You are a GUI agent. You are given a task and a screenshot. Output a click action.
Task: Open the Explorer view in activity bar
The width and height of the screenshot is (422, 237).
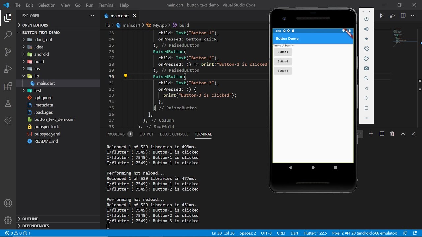pyautogui.click(x=8, y=18)
